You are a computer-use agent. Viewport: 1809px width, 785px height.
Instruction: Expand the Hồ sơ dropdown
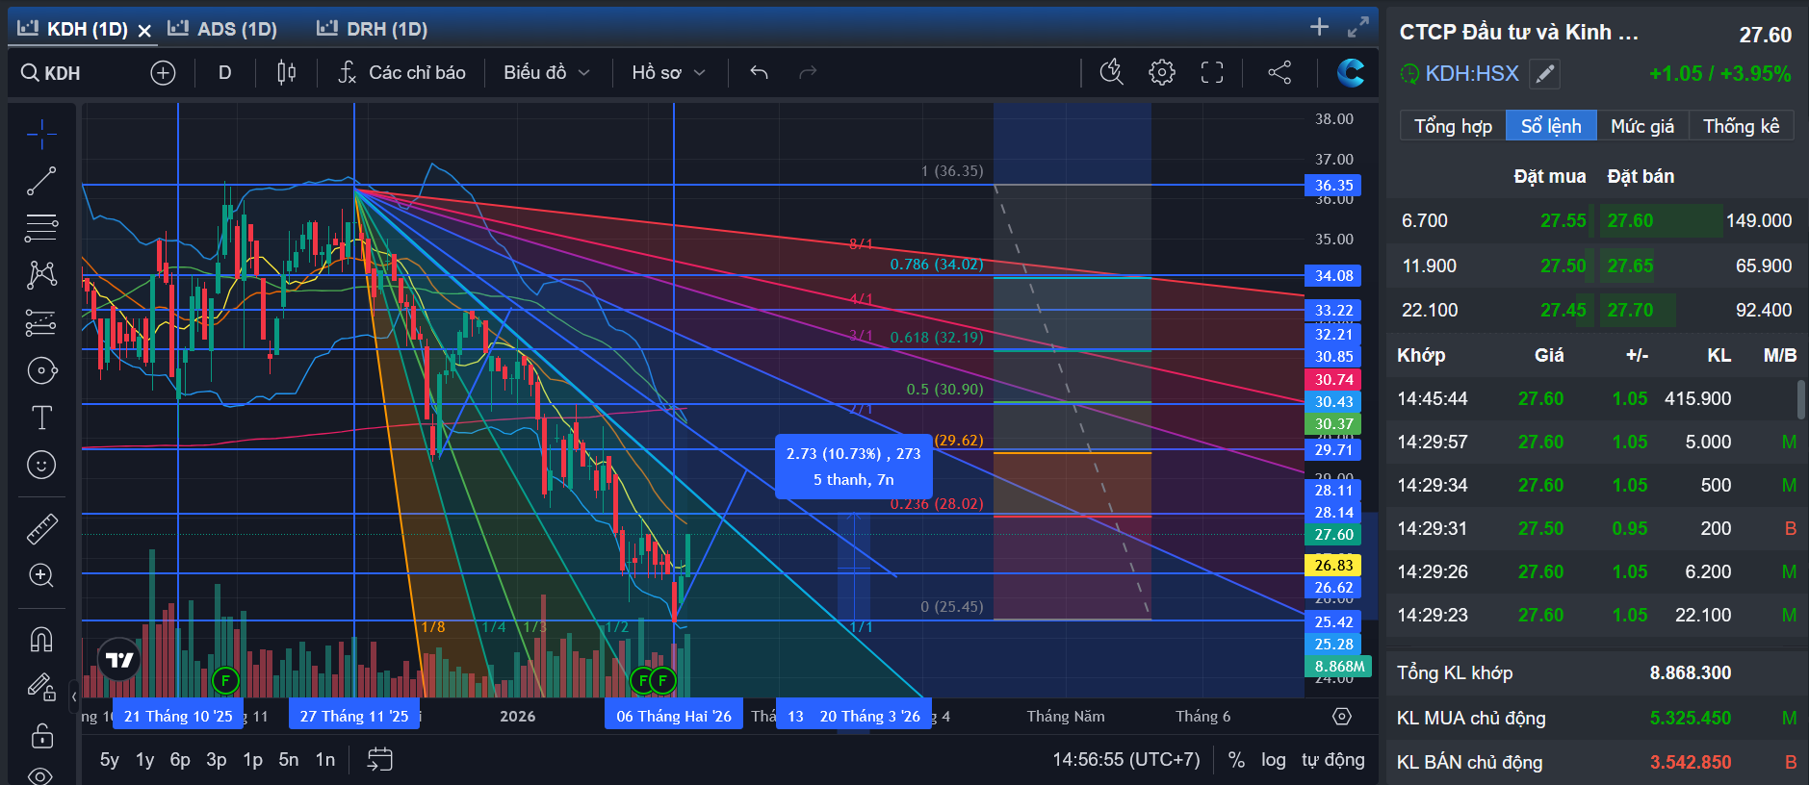point(668,73)
